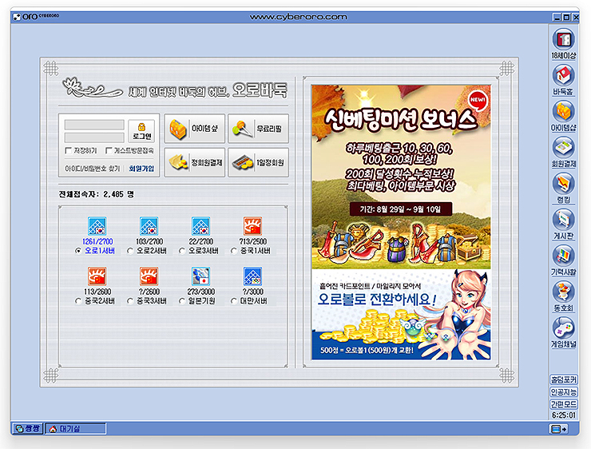The width and height of the screenshot is (591, 449).
Task: Open the 아이템샵 button in center panel
Action: tap(195, 129)
